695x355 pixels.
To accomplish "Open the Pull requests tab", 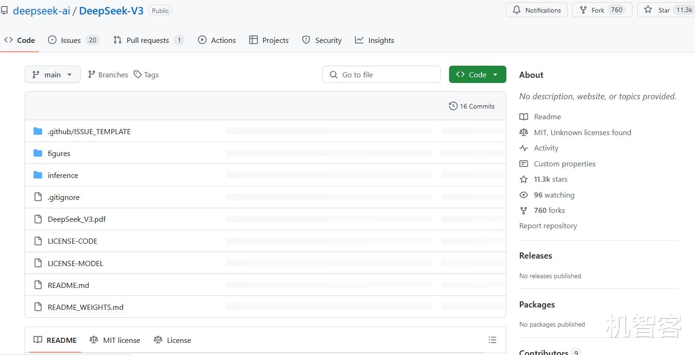I will click(149, 40).
